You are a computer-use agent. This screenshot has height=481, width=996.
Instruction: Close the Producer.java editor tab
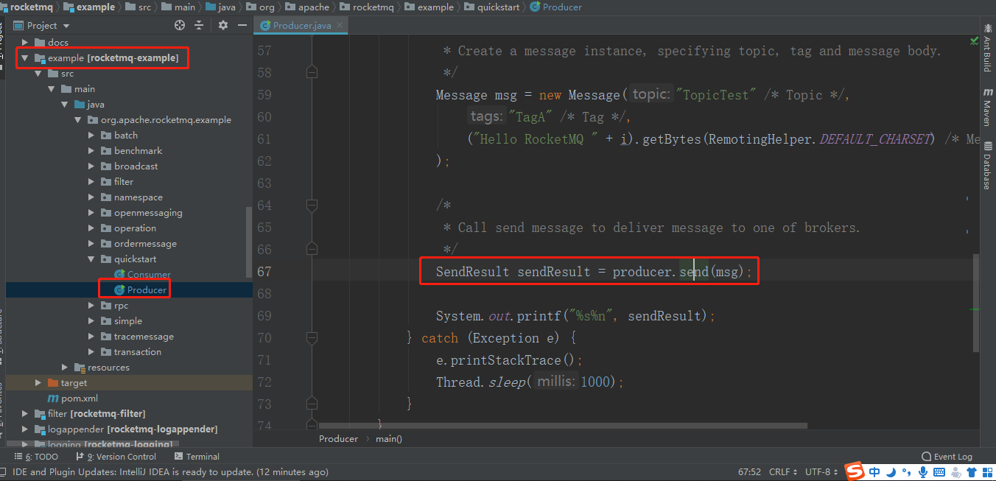coord(341,26)
